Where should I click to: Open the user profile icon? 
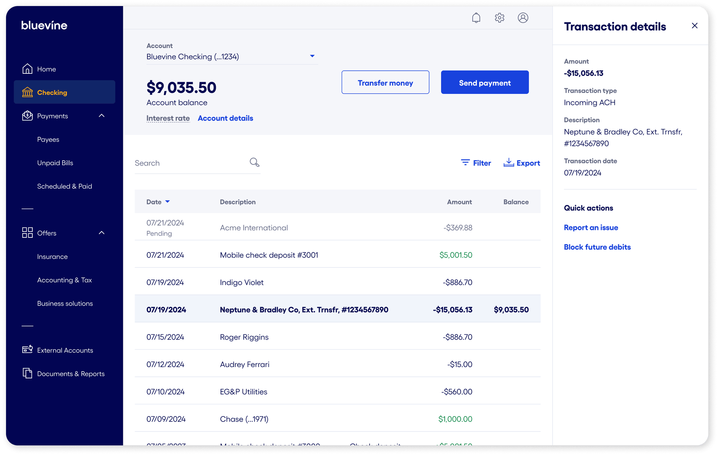click(523, 18)
